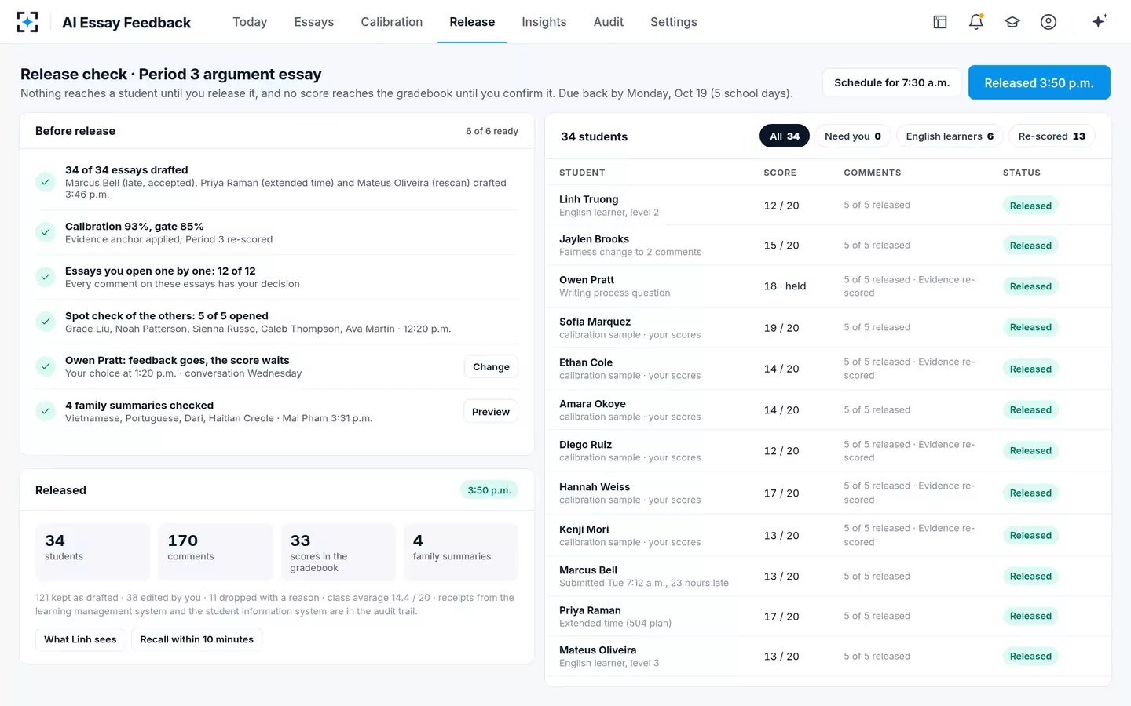The height and width of the screenshot is (706, 1131).
Task: Click checkmark beside Owen Pratt feedback item
Action: pyautogui.click(x=46, y=366)
